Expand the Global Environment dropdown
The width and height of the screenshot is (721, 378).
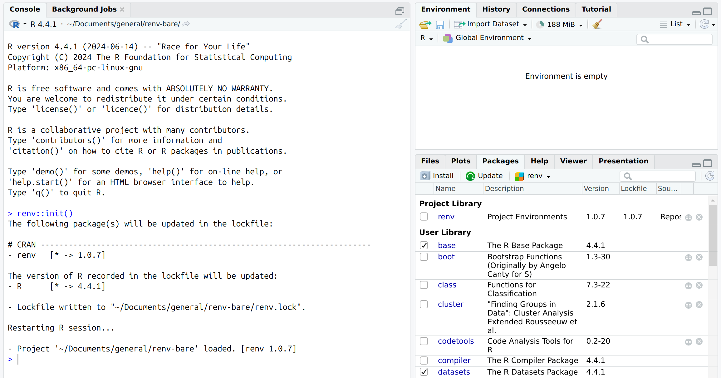488,38
